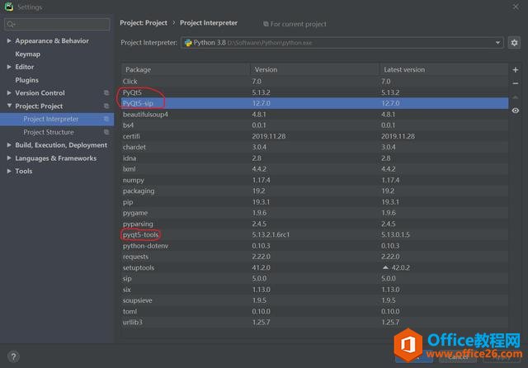Click the settings search input field
The height and width of the screenshot is (368, 528).
[57, 24]
